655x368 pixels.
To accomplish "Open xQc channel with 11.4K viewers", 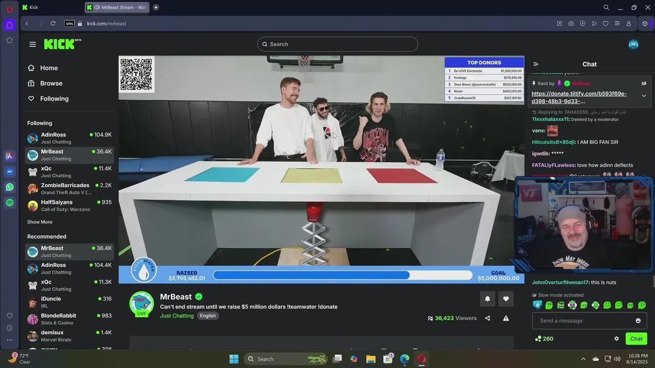I will 69,172.
